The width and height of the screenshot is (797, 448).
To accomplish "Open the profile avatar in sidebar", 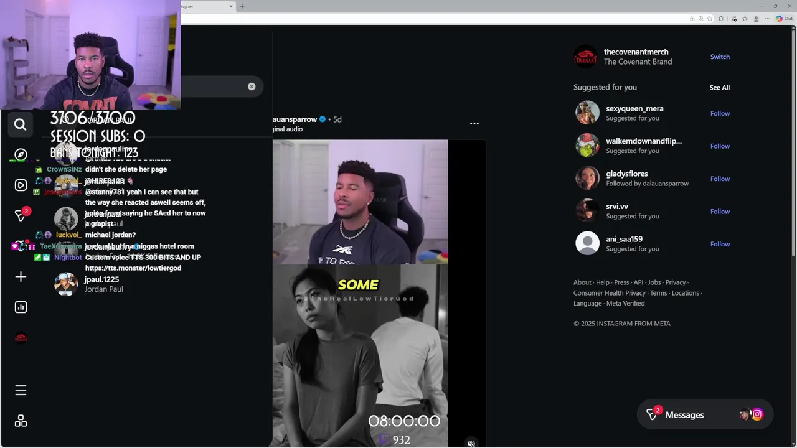I will [21, 338].
